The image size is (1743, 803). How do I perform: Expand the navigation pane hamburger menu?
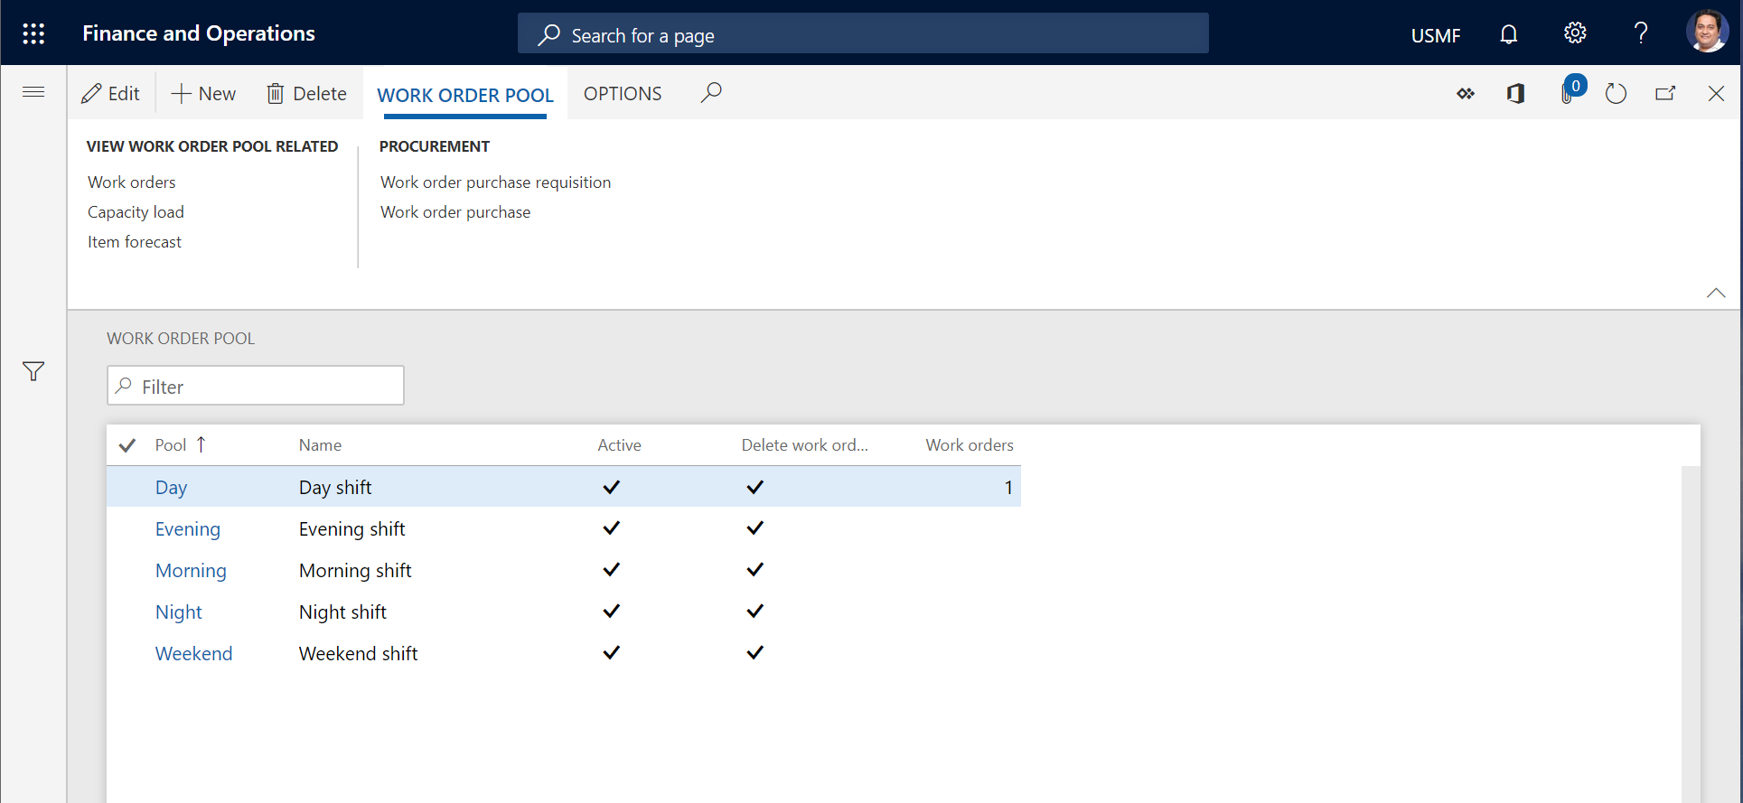pyautogui.click(x=33, y=92)
